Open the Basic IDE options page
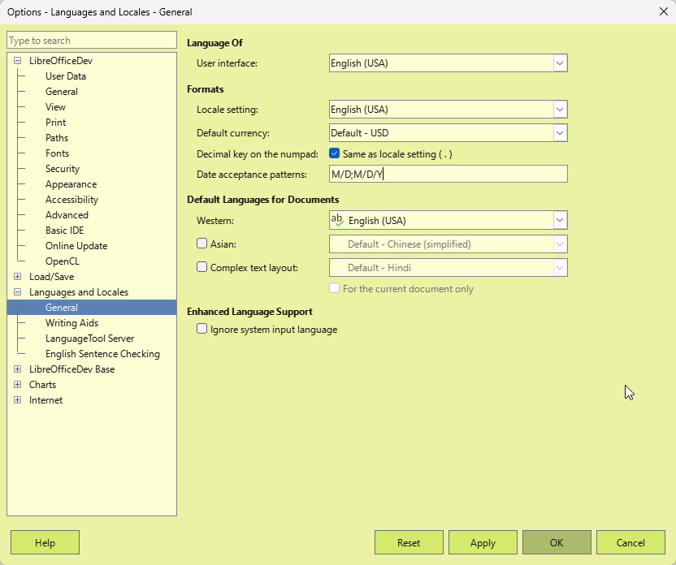Image resolution: width=676 pixels, height=565 pixels. tap(65, 231)
